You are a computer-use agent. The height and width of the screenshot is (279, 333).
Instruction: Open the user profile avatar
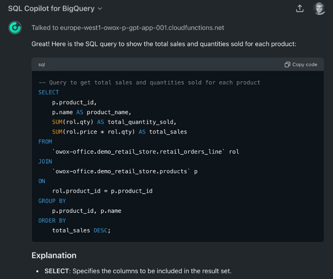[x=319, y=8]
